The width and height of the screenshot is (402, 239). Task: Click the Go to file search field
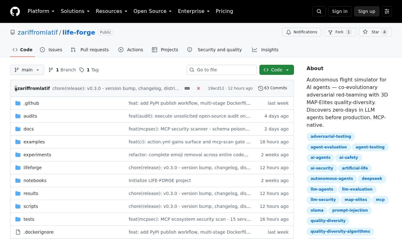[222, 70]
